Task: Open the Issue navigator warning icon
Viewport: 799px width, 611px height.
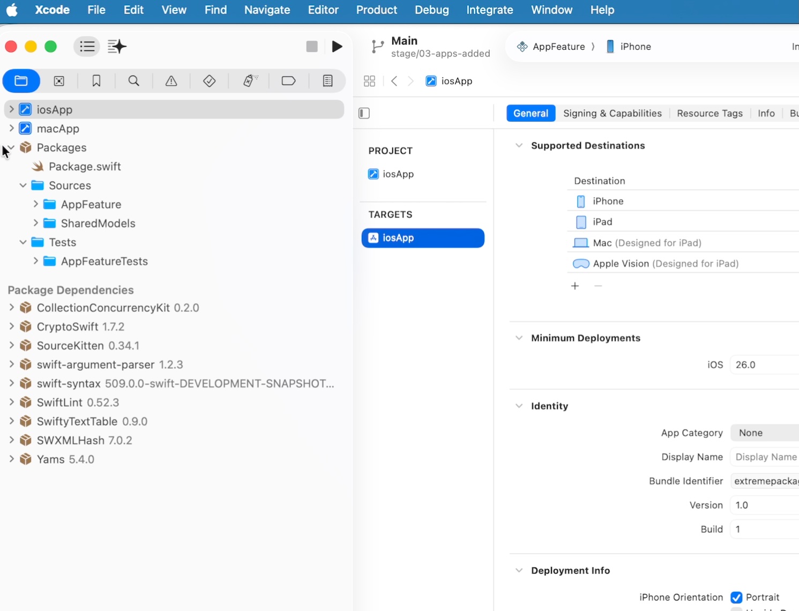Action: [x=171, y=81]
